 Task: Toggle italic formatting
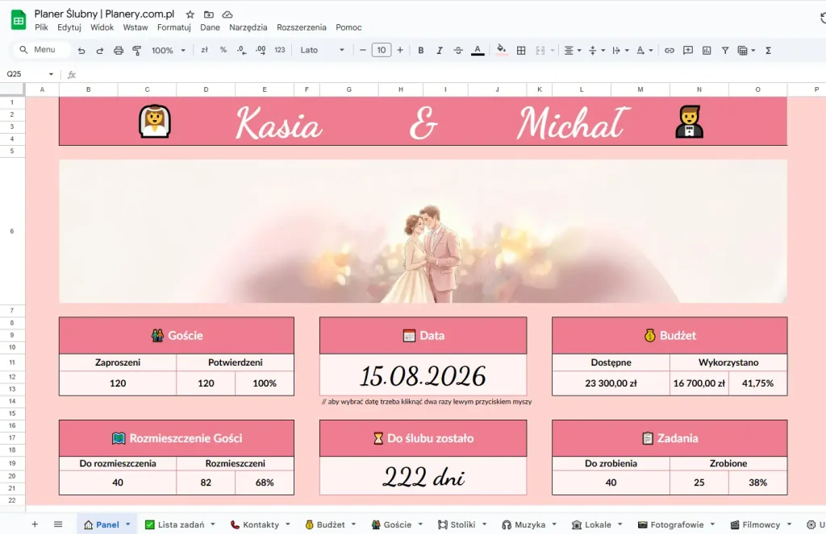click(x=440, y=51)
